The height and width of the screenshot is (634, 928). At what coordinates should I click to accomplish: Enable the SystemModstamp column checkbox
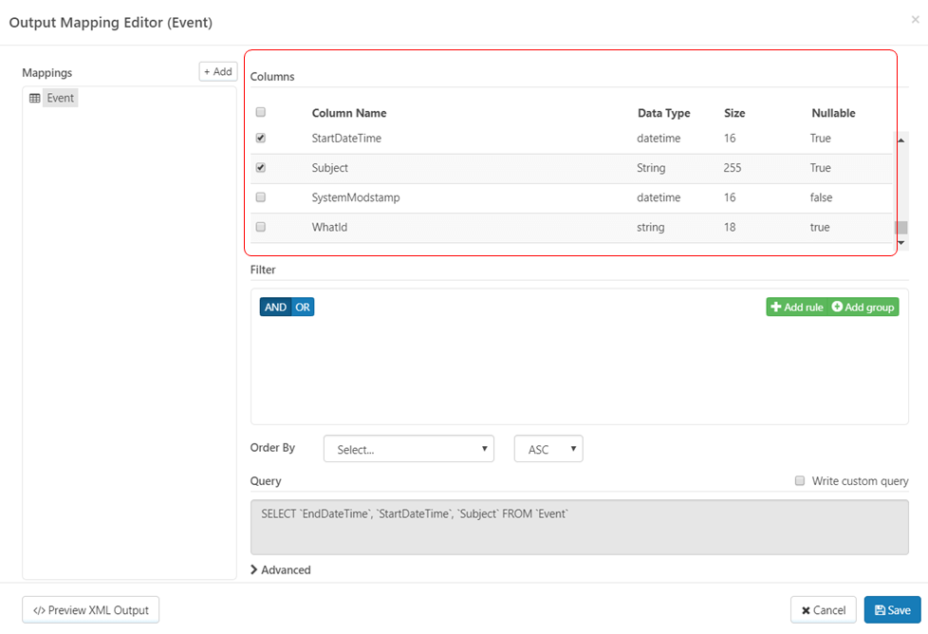point(261,197)
